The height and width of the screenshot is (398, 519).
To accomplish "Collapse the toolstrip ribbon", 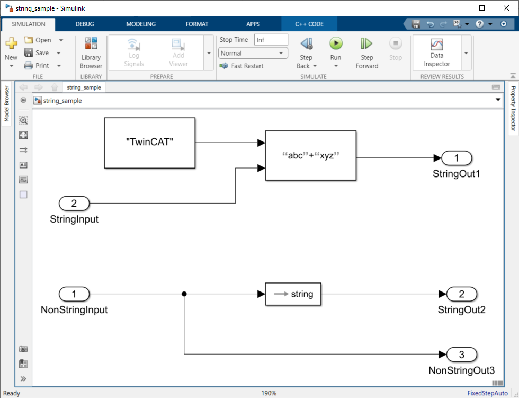I will (513, 76).
